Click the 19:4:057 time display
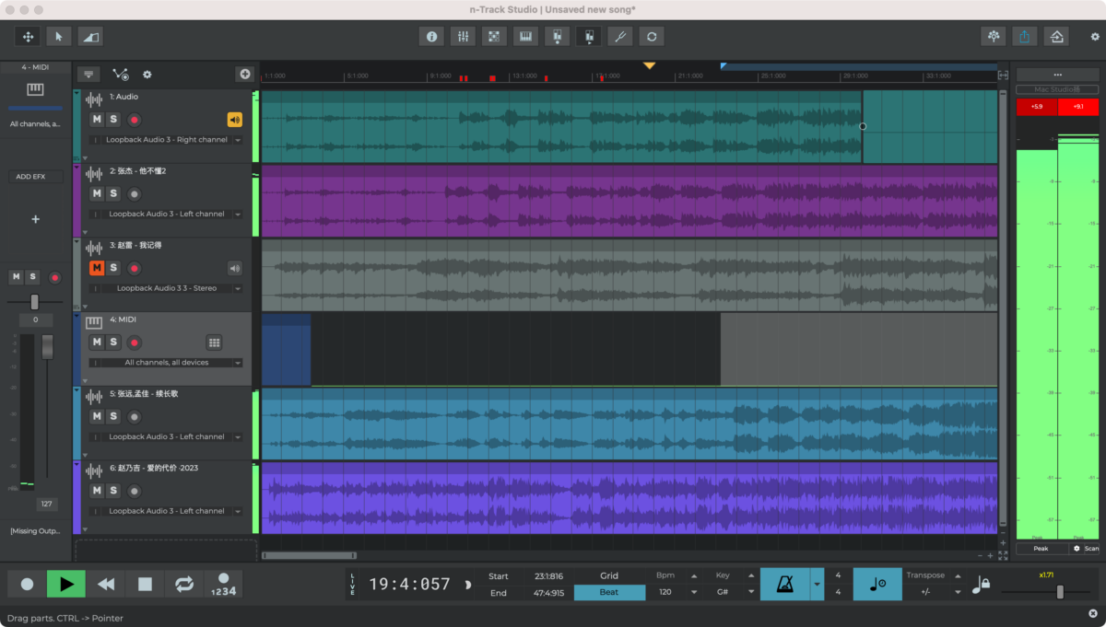The image size is (1106, 627). 410,585
